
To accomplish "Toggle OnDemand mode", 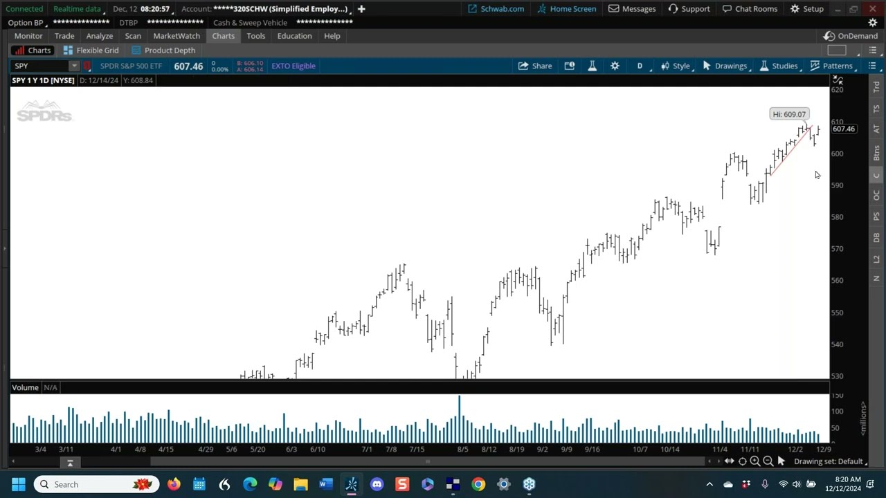I will coord(851,36).
